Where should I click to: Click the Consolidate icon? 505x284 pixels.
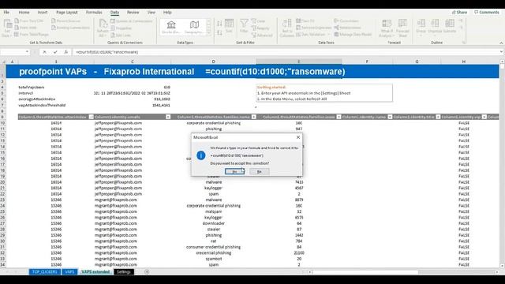[336, 21]
